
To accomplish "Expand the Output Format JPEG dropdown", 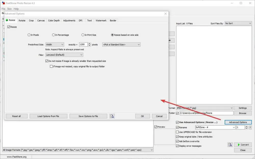I will [x=205, y=108].
